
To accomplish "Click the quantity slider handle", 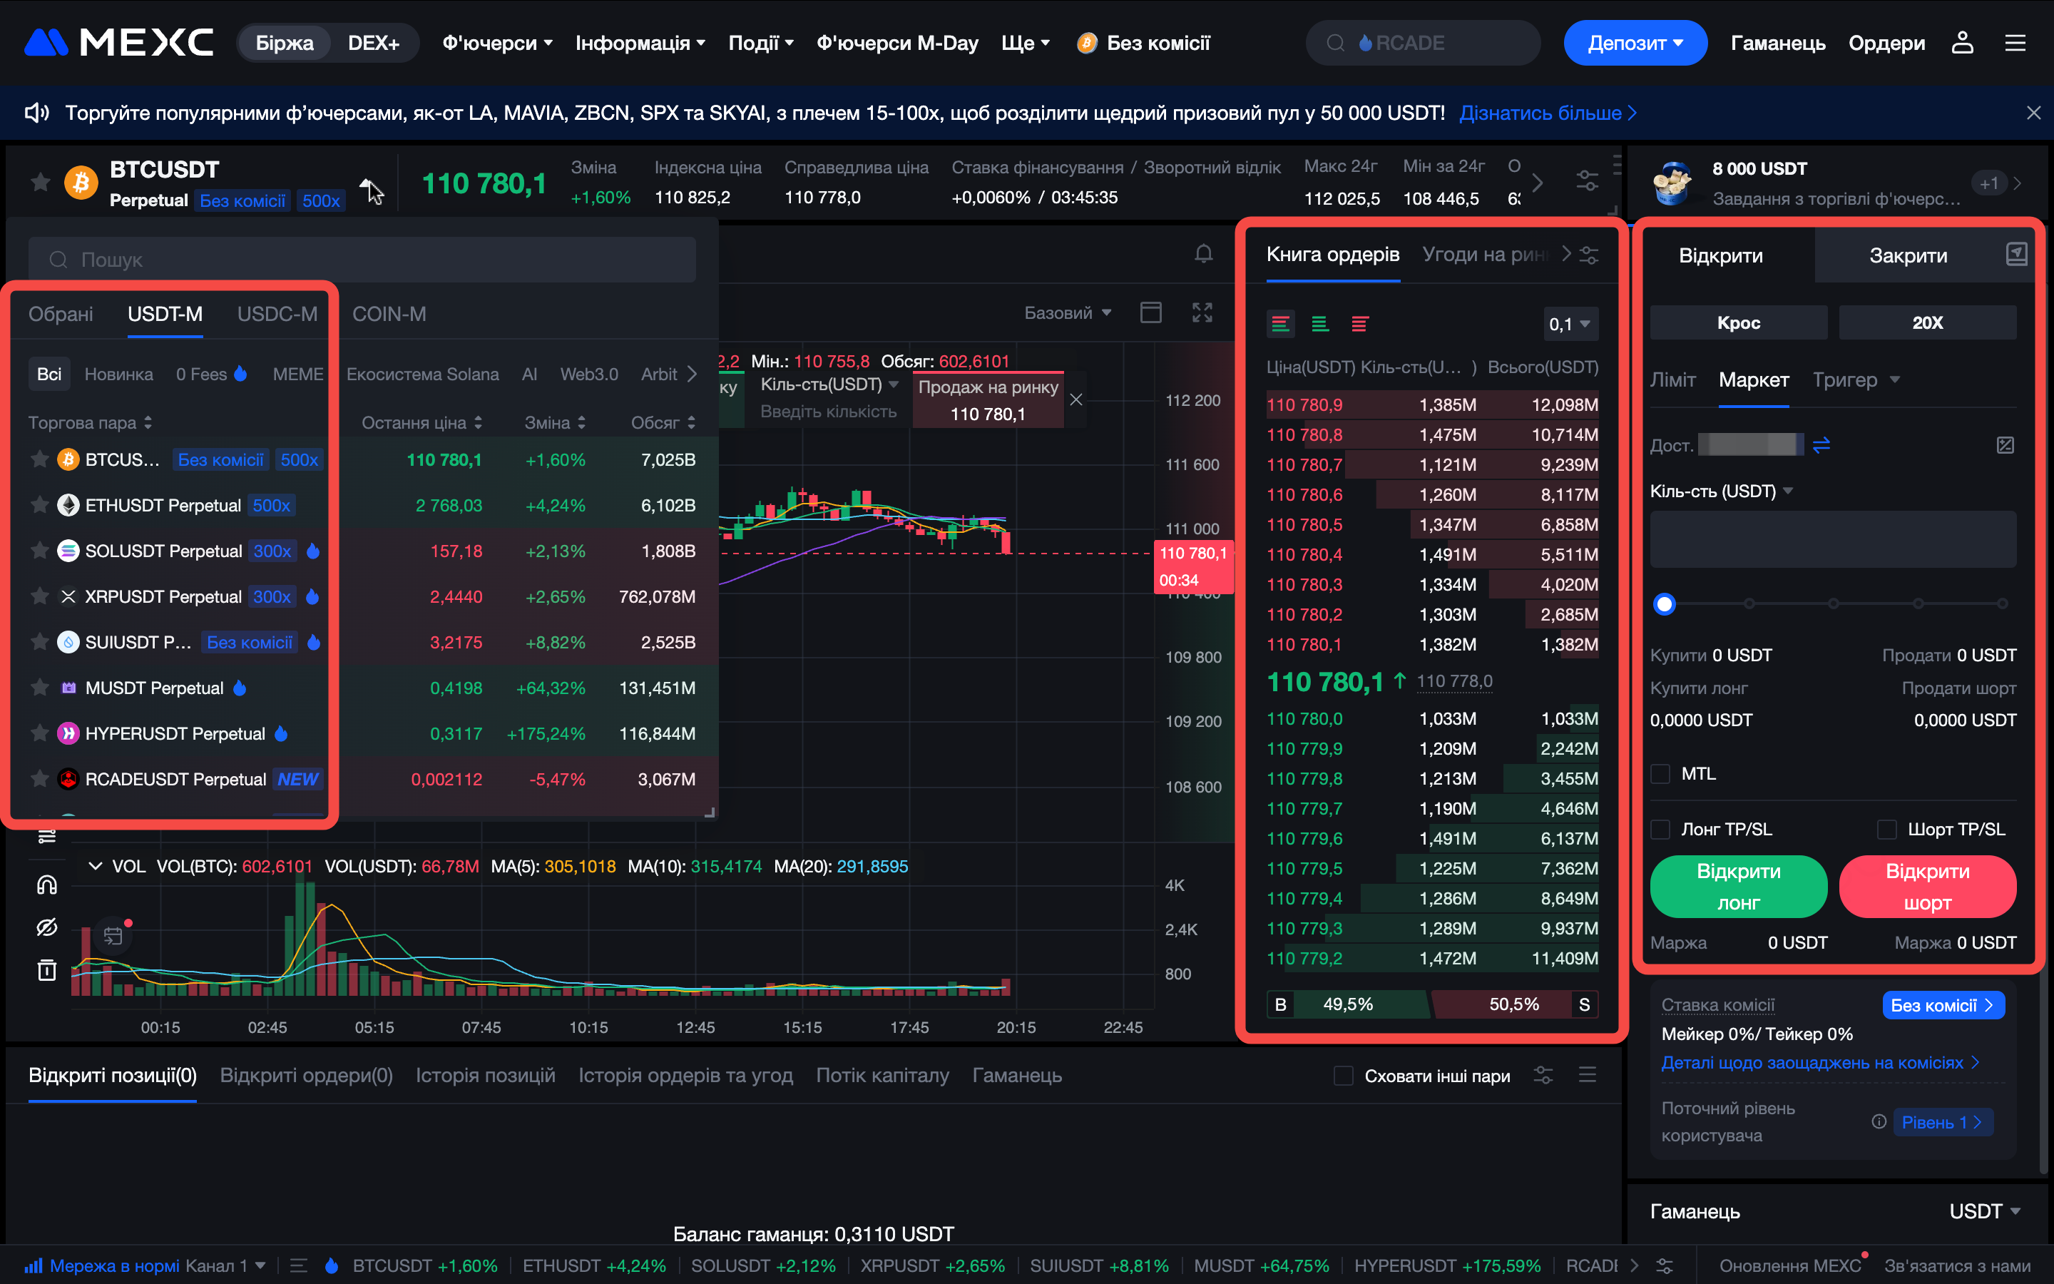I will [x=1665, y=603].
